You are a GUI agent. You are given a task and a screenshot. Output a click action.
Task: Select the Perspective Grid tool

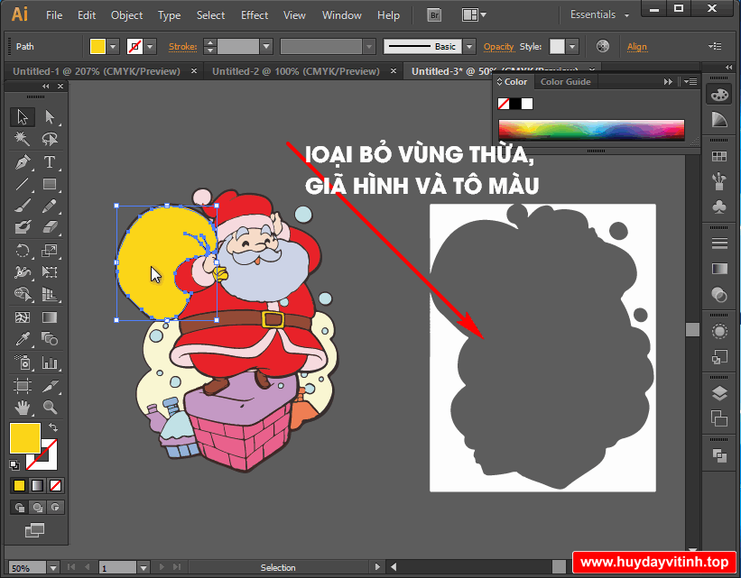(50, 294)
